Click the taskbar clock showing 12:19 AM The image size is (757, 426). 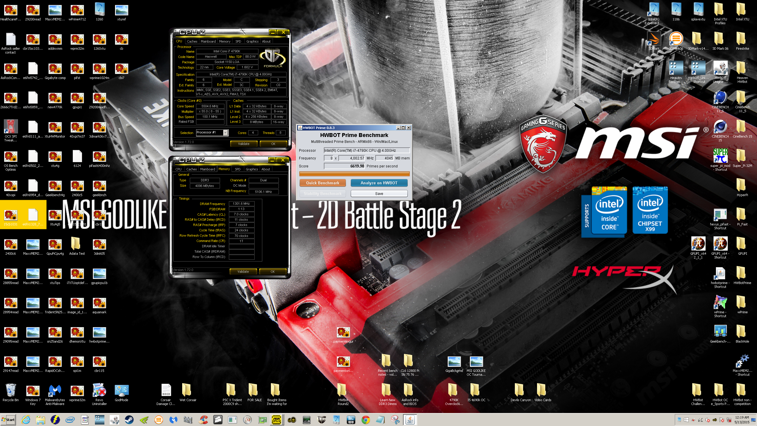(x=742, y=420)
